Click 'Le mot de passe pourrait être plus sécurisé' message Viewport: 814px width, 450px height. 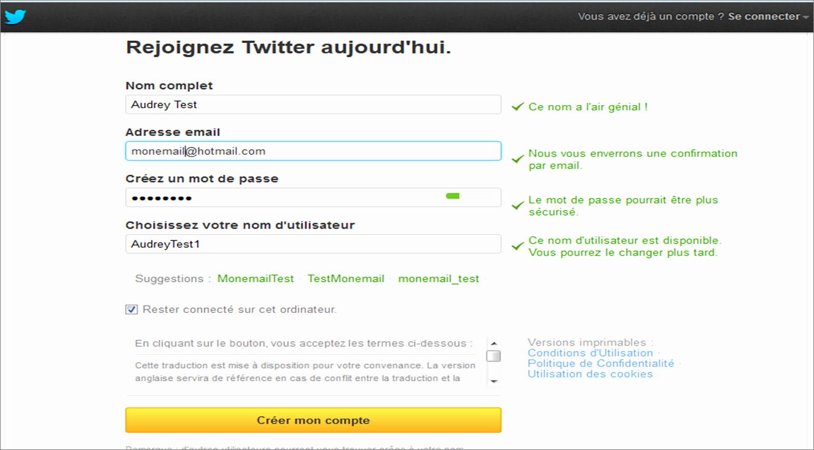[623, 206]
